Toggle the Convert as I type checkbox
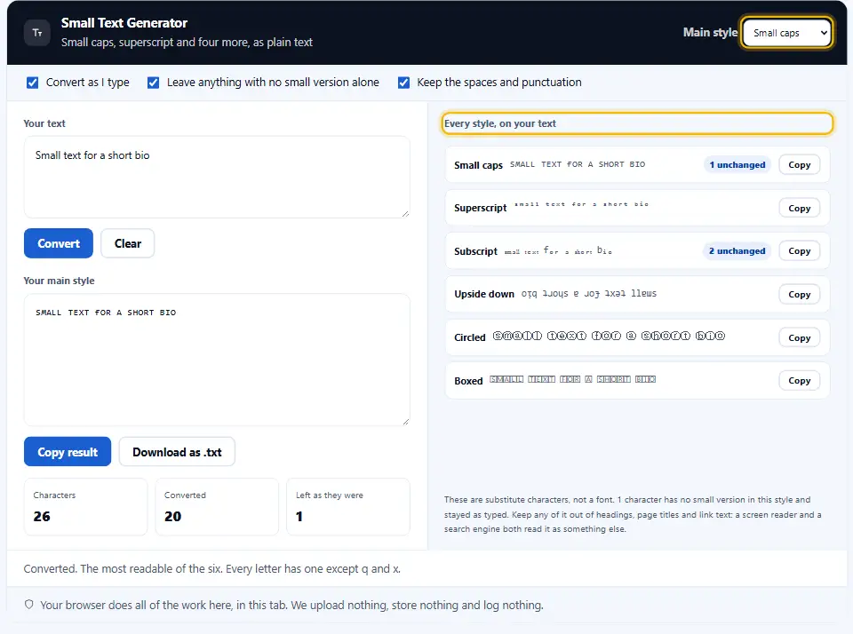This screenshot has height=634, width=853. pyautogui.click(x=33, y=83)
